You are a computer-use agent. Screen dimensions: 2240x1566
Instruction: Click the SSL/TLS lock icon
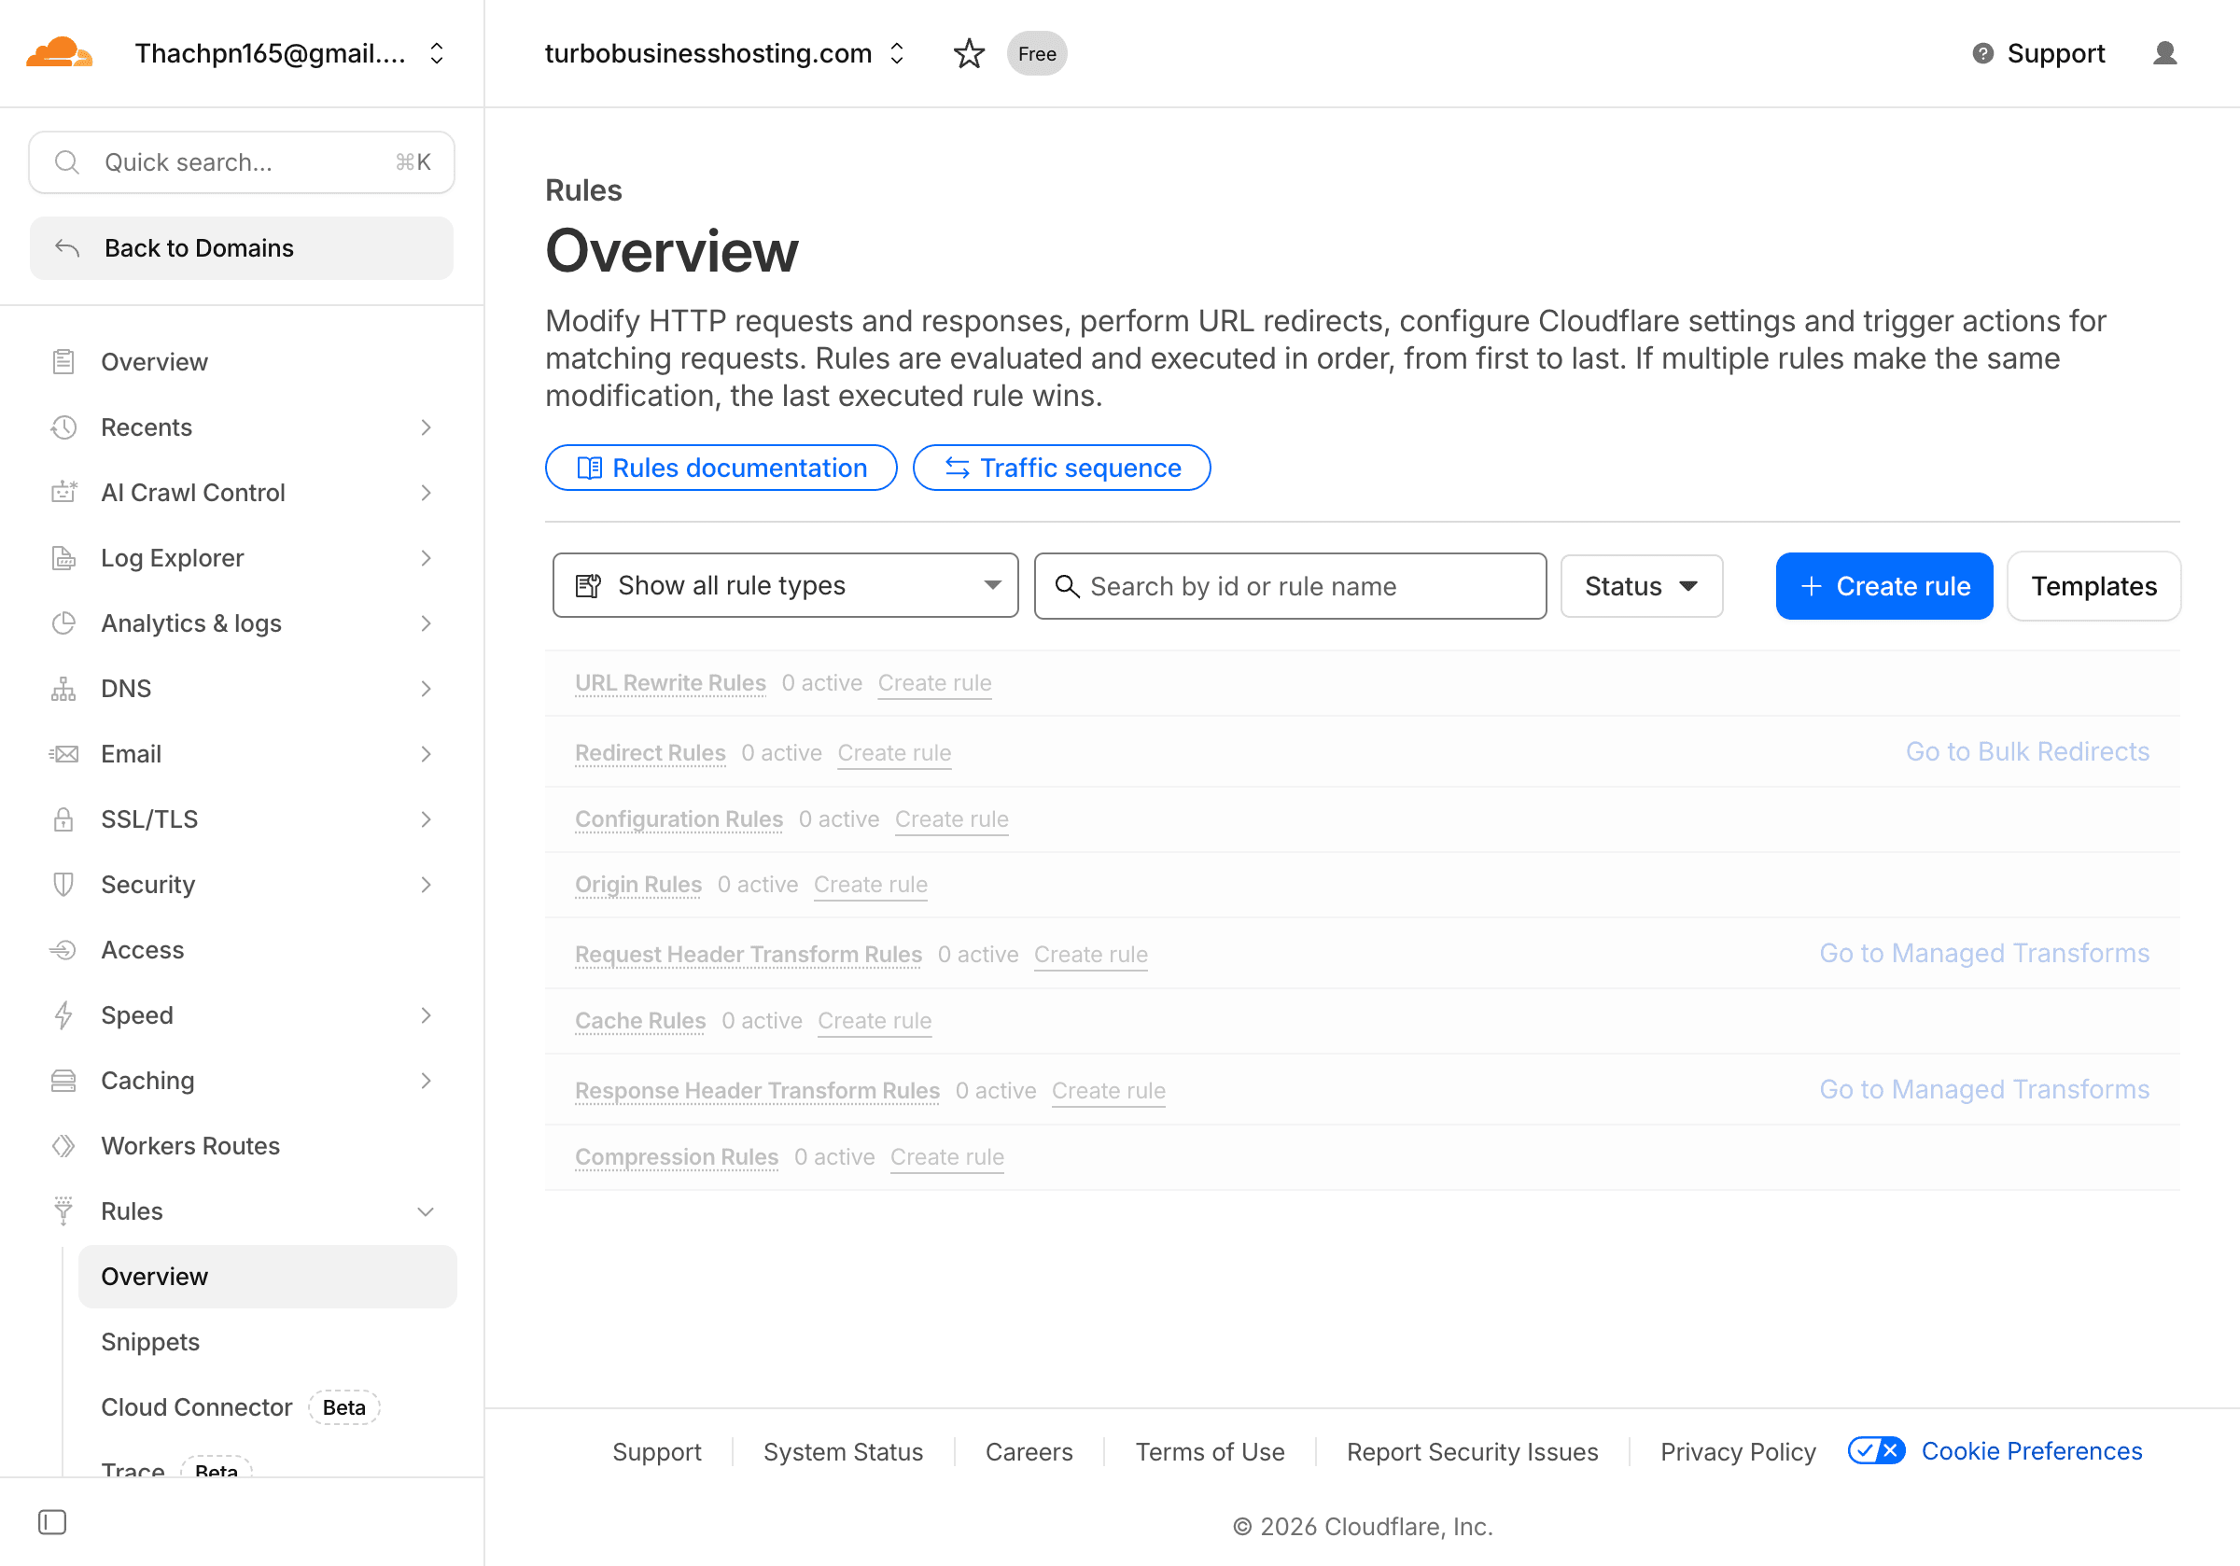tap(63, 819)
